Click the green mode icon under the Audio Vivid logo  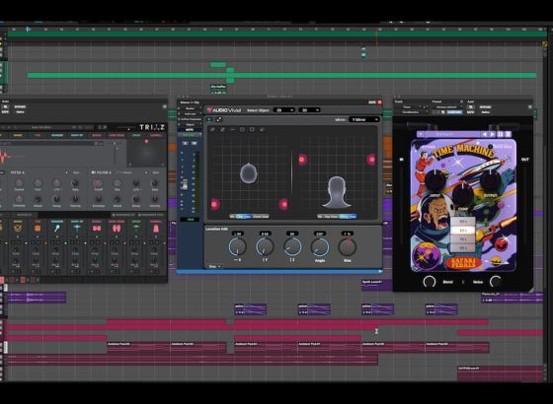point(209,119)
